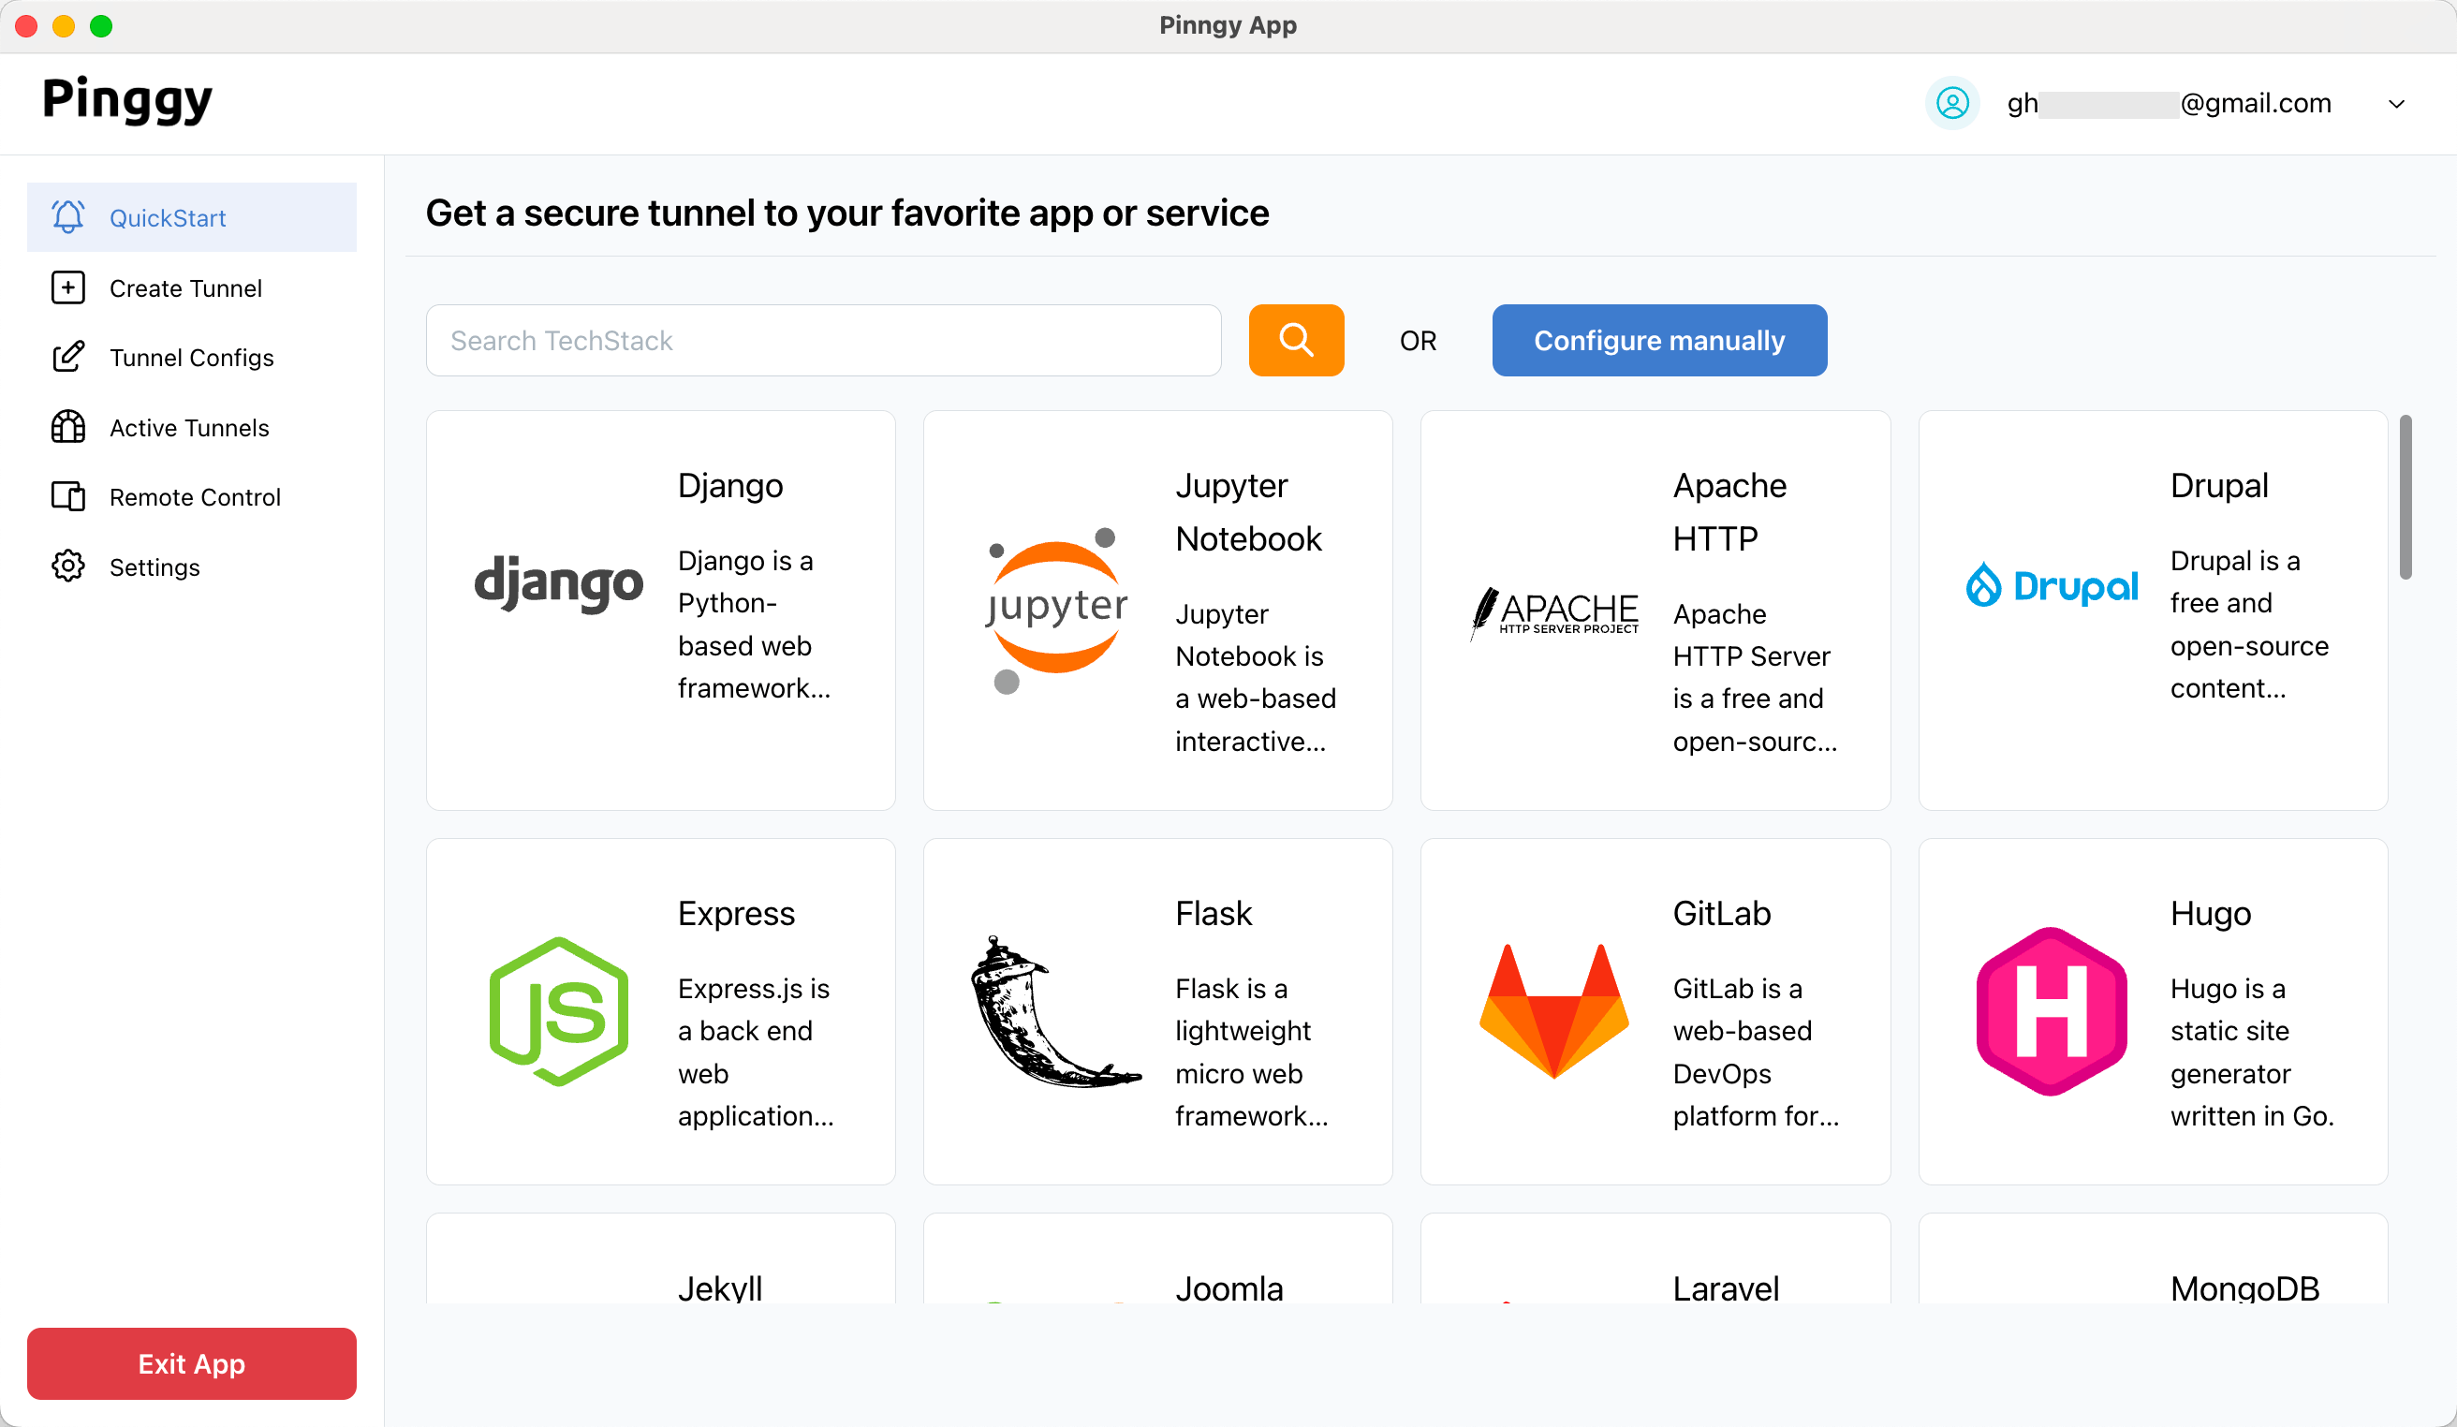Image resolution: width=2457 pixels, height=1427 pixels.
Task: Select the GitLab card title
Action: pos(1722,912)
